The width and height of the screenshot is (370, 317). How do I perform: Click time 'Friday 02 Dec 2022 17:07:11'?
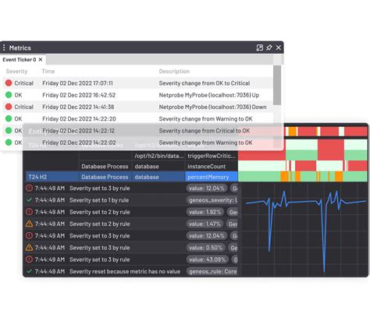(x=77, y=83)
